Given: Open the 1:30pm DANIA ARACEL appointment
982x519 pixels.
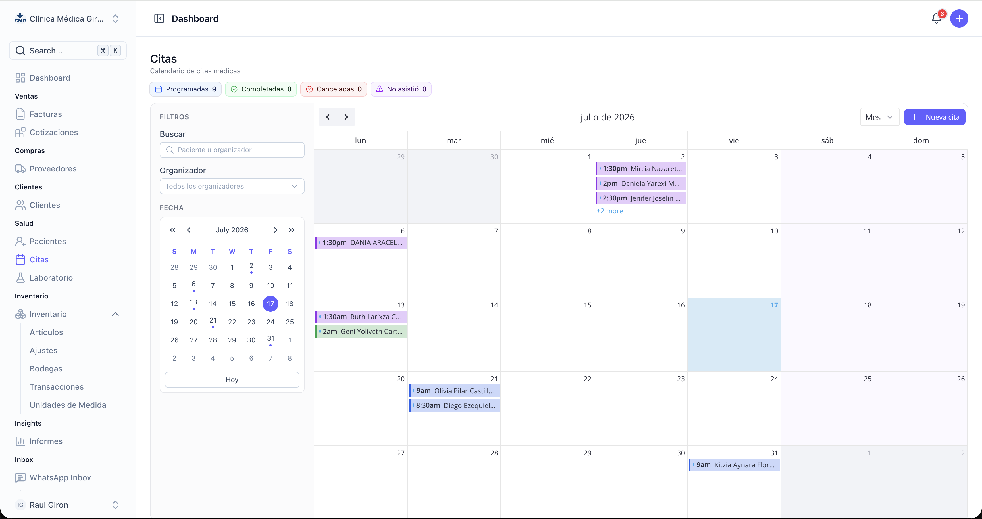Looking at the screenshot, I should point(361,243).
